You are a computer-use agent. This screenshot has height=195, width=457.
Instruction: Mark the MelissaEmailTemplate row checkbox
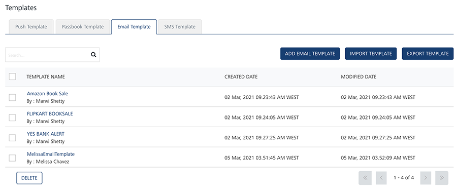(x=12, y=158)
